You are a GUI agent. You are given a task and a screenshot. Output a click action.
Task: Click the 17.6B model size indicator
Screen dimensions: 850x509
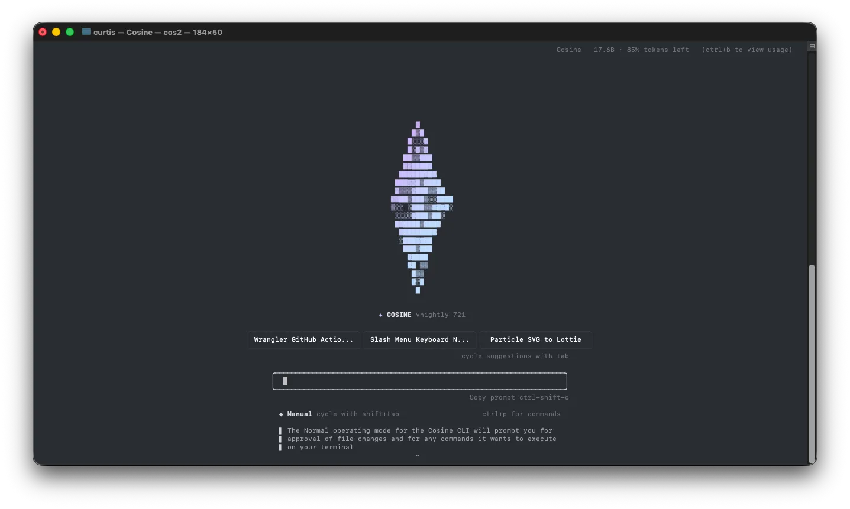pos(603,50)
